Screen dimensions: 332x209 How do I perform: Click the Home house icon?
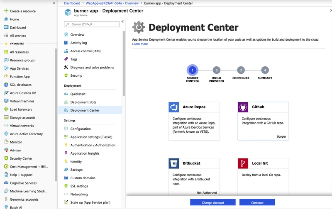[6, 19]
